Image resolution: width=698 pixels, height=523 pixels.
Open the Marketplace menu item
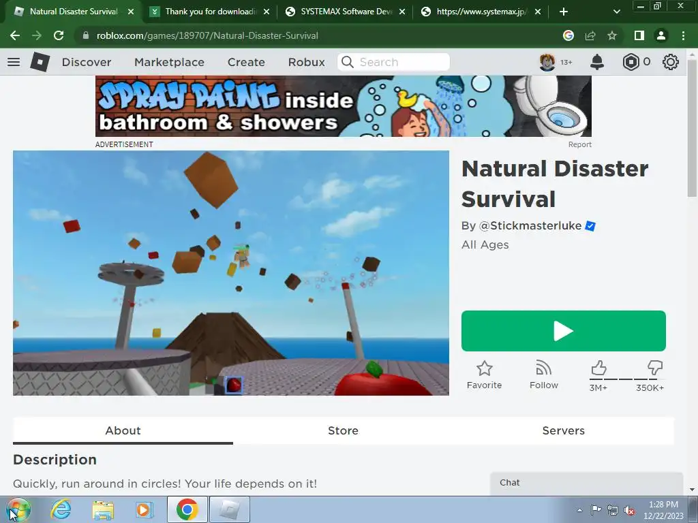click(169, 62)
